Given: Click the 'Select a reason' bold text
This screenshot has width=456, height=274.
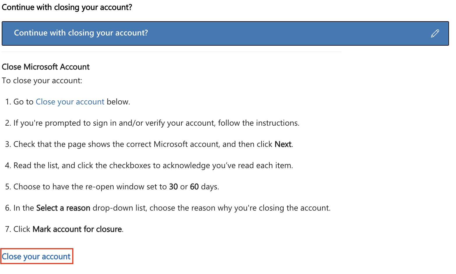Looking at the screenshot, I should pyautogui.click(x=63, y=208).
